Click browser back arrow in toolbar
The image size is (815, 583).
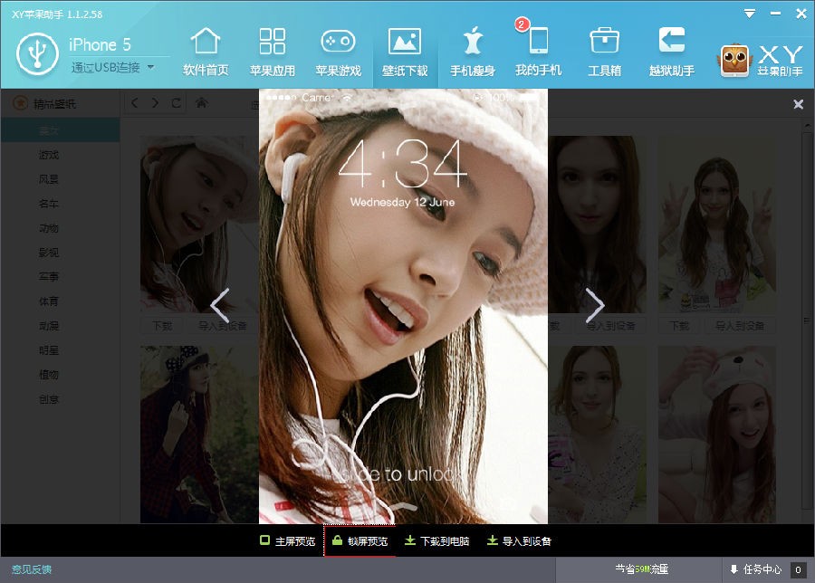[135, 103]
